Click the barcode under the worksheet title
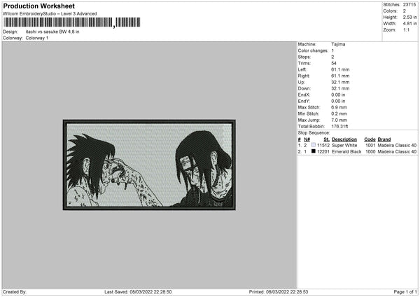 (x=72, y=22)
